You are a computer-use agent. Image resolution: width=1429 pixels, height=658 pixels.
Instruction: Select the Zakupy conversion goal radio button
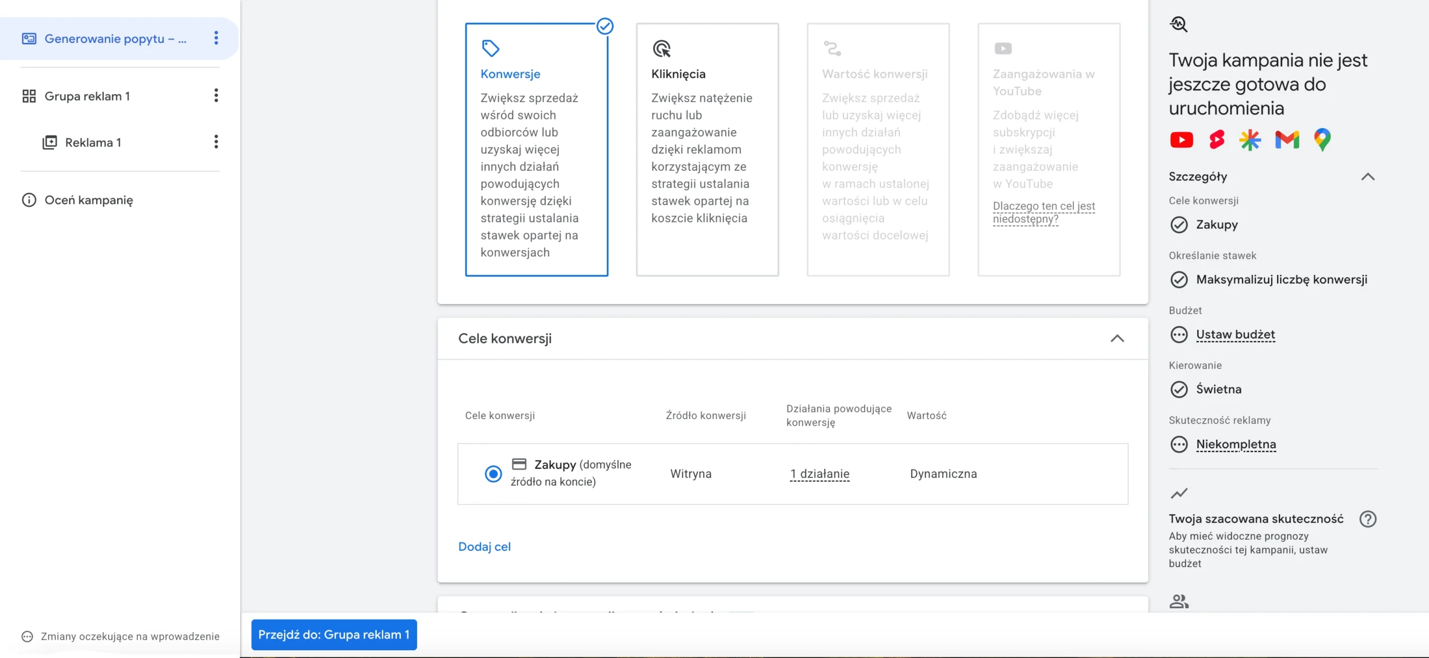coord(493,474)
